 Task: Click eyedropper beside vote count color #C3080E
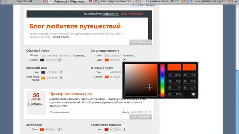[x=124, y=130]
